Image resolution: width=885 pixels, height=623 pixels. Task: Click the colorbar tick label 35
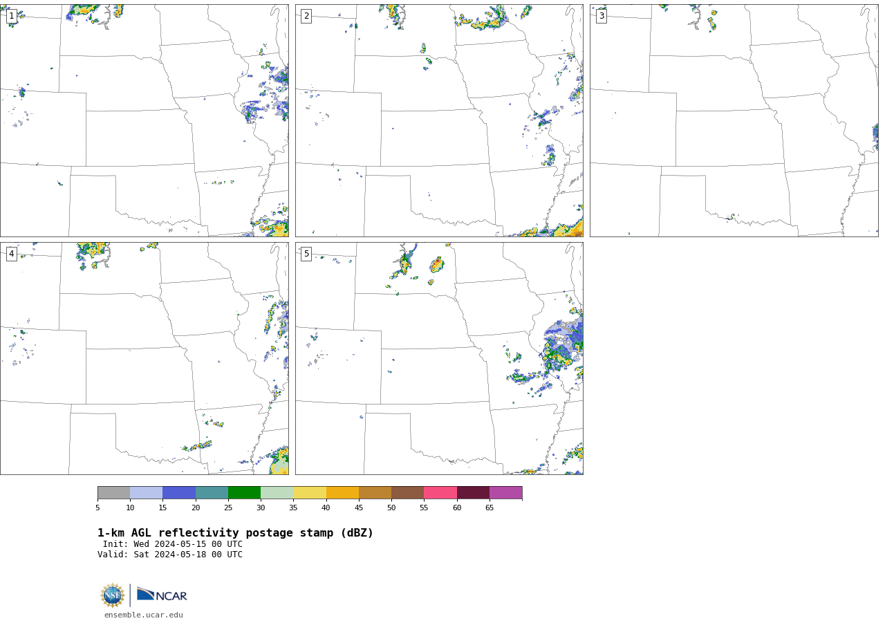293,508
